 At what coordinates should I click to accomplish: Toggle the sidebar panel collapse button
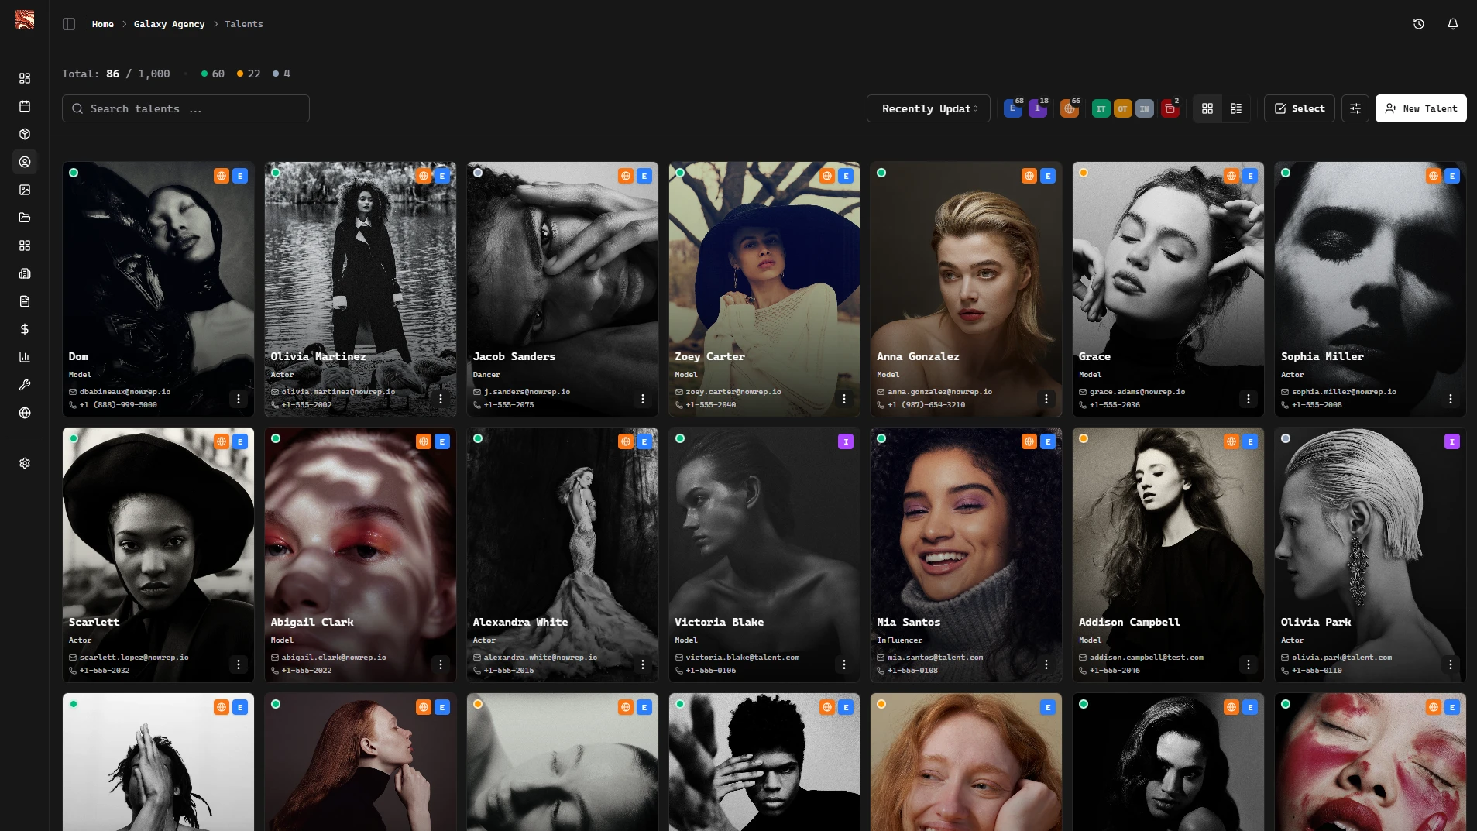coord(69,24)
